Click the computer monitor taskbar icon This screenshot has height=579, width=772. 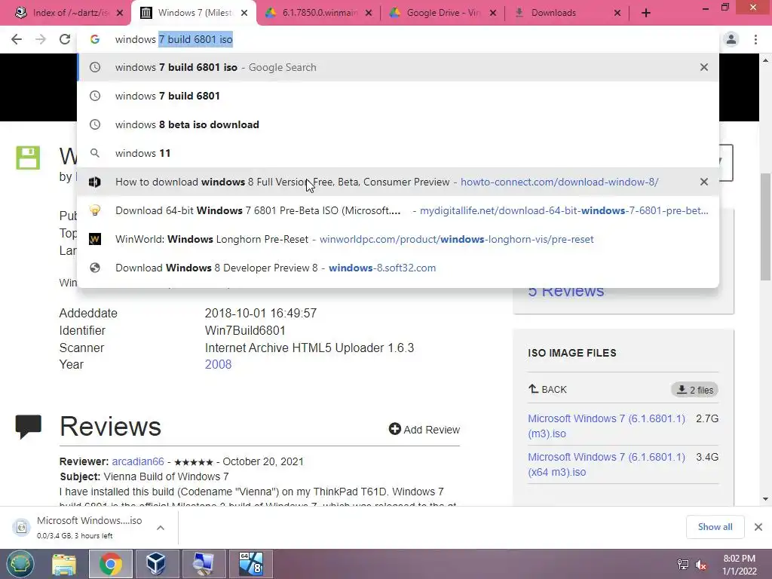pos(204,564)
